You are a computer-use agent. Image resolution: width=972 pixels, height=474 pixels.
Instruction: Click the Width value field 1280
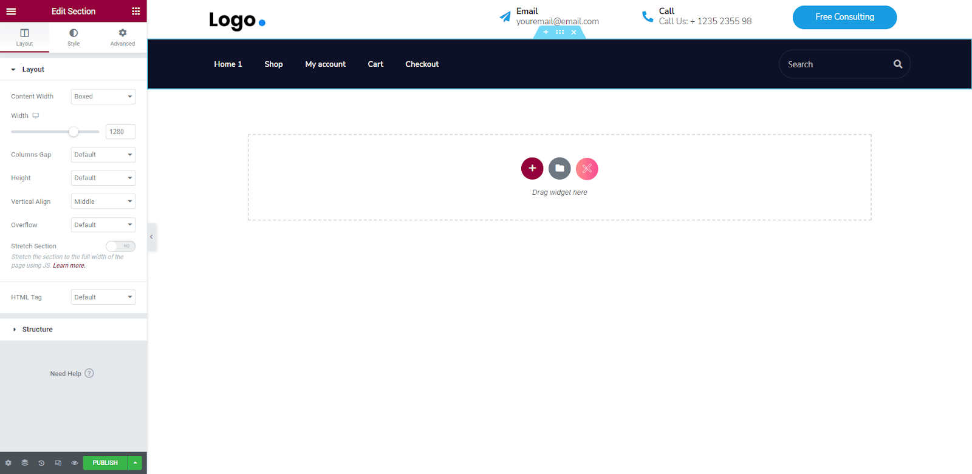[120, 132]
